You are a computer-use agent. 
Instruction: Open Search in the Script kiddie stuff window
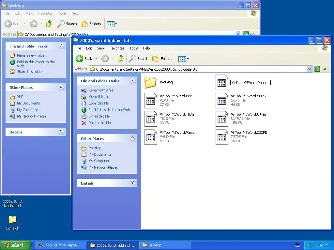tap(139, 59)
